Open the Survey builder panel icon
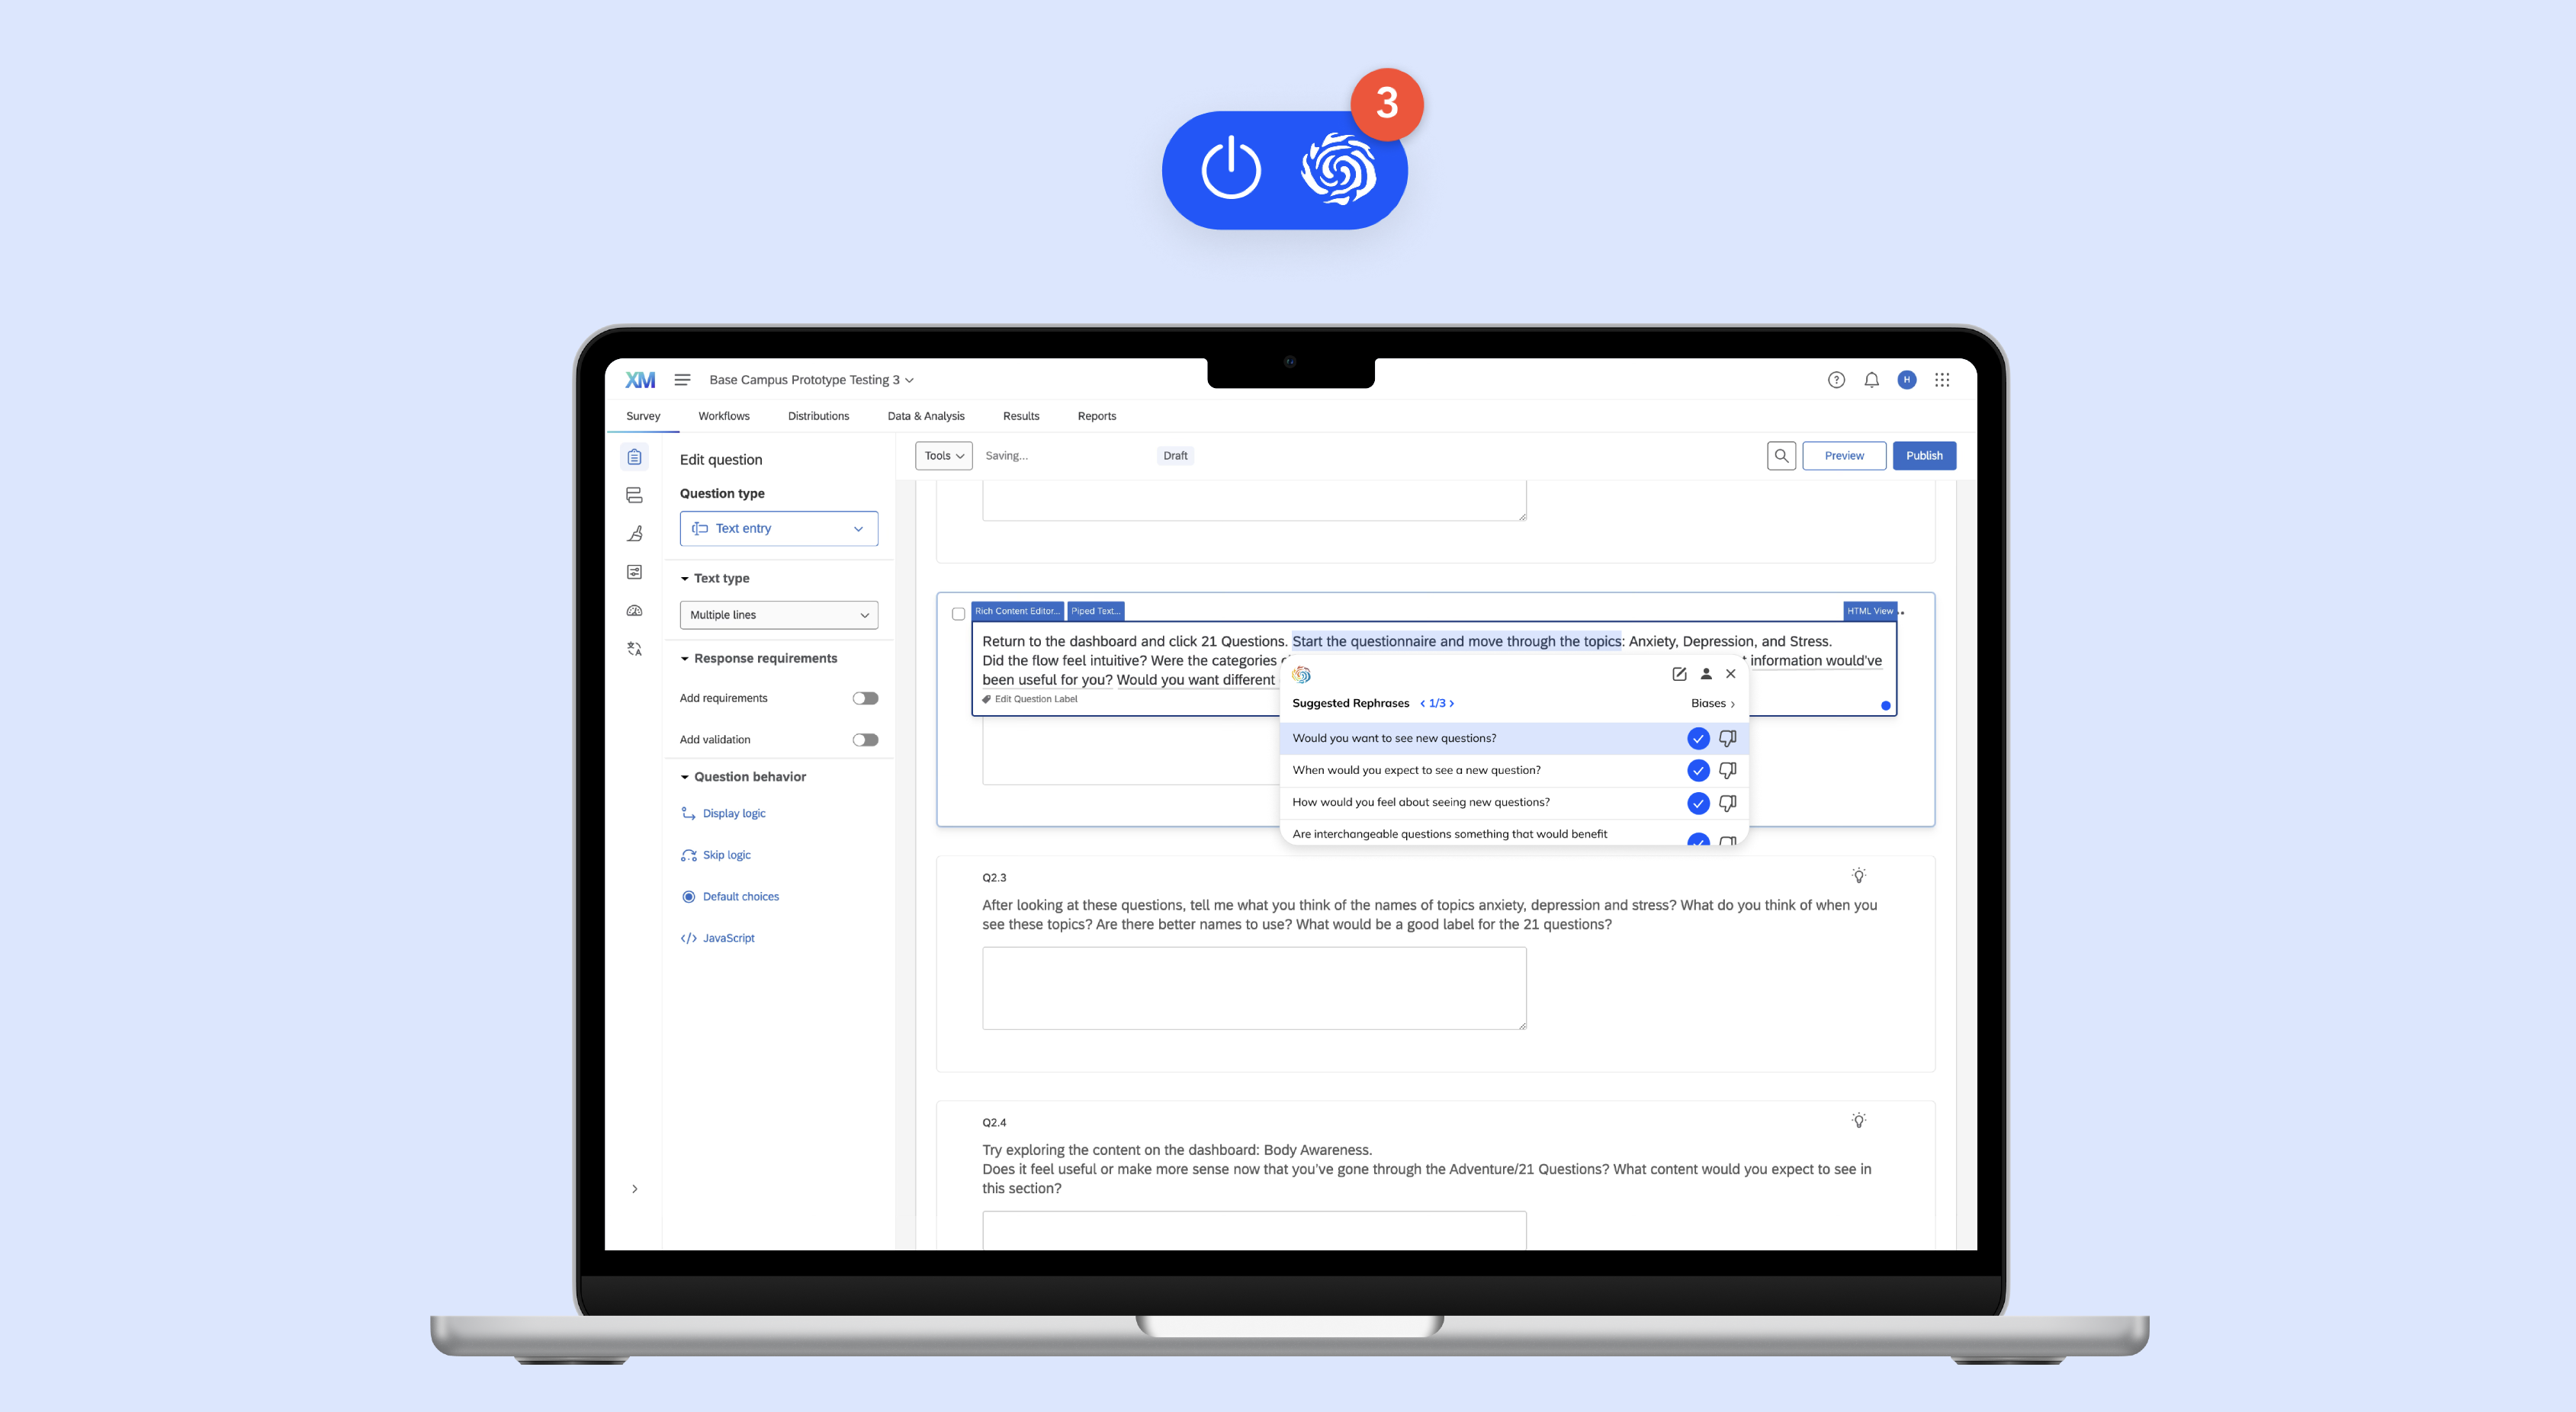 pyautogui.click(x=634, y=457)
